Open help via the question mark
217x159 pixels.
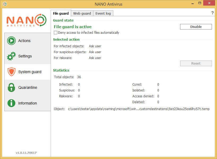coord(212,13)
